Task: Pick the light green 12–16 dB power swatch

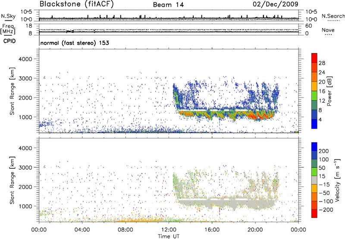Action: tap(314, 96)
